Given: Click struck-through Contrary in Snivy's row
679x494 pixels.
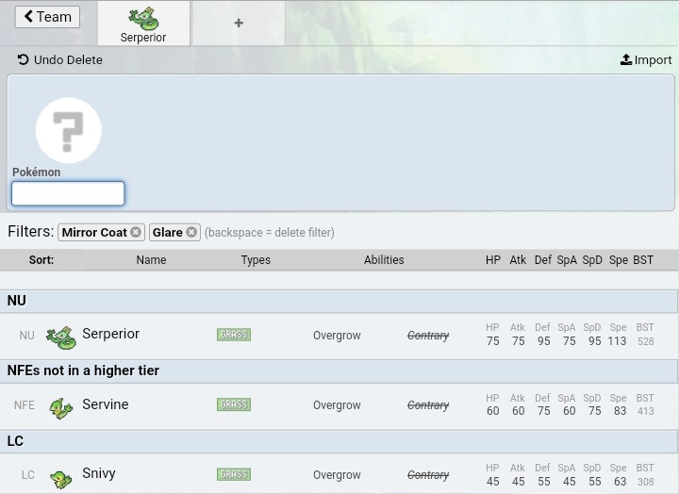Looking at the screenshot, I should [x=428, y=475].
